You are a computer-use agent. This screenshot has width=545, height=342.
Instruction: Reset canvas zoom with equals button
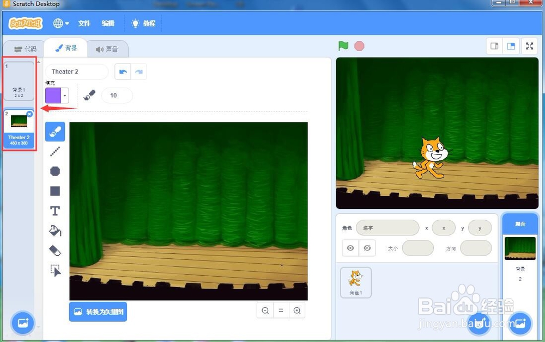pyautogui.click(x=281, y=310)
